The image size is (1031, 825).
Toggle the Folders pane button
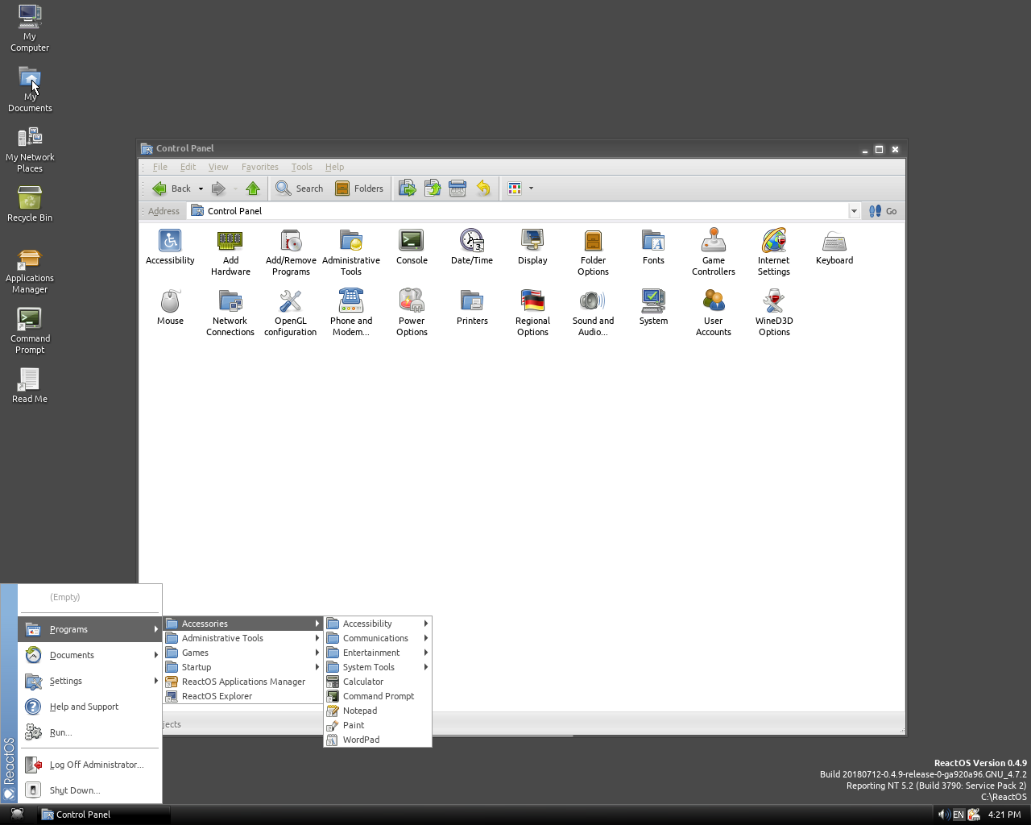(359, 189)
